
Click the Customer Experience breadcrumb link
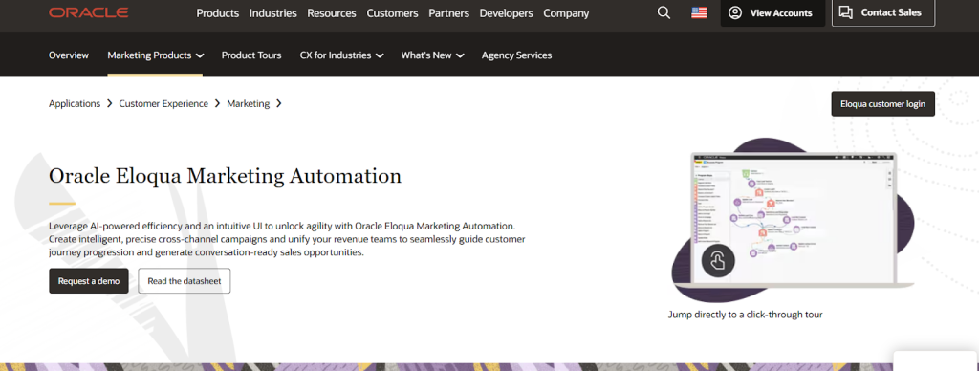pyautogui.click(x=163, y=103)
